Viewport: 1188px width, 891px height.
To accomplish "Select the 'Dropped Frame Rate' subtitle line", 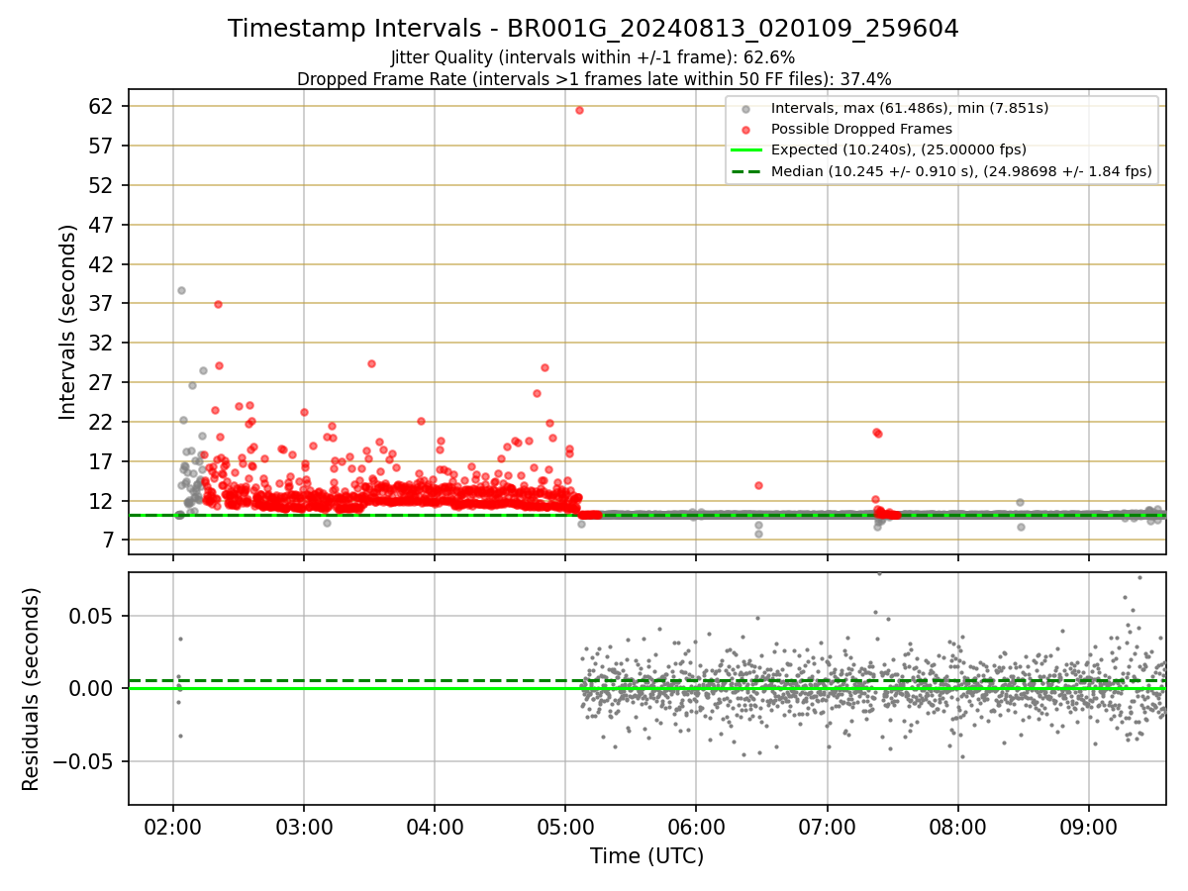I will click(593, 79).
